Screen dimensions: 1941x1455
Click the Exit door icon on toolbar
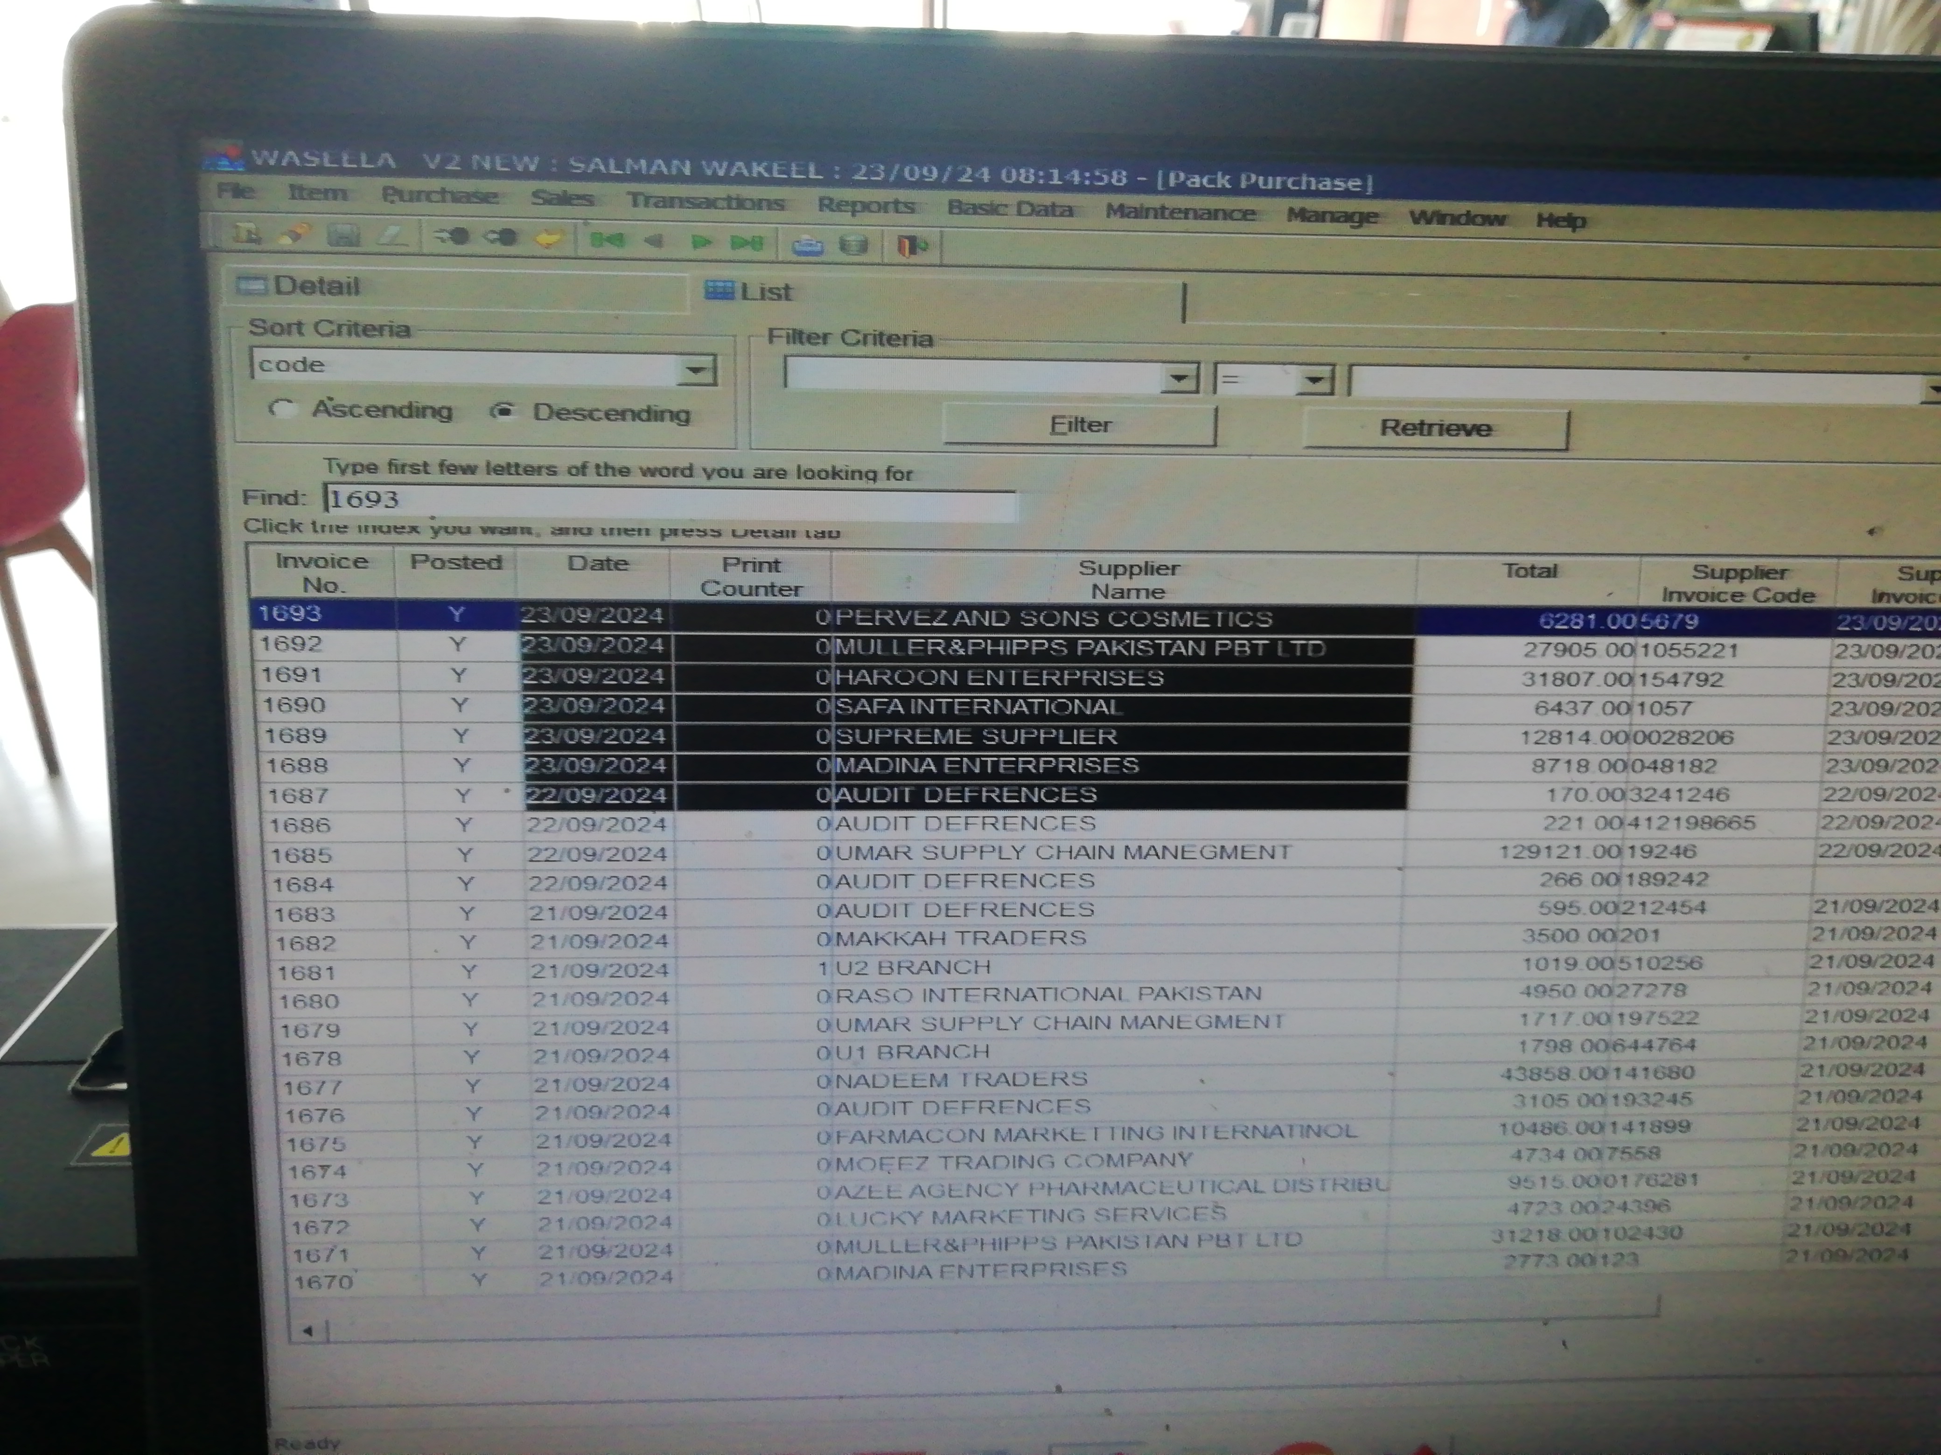pos(908,248)
